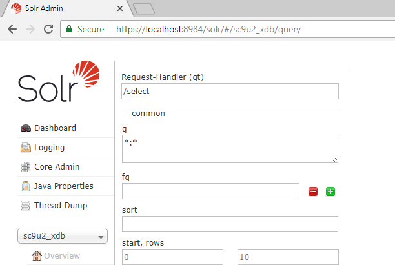Open a new browser tab
395x265 pixels.
pos(144,9)
